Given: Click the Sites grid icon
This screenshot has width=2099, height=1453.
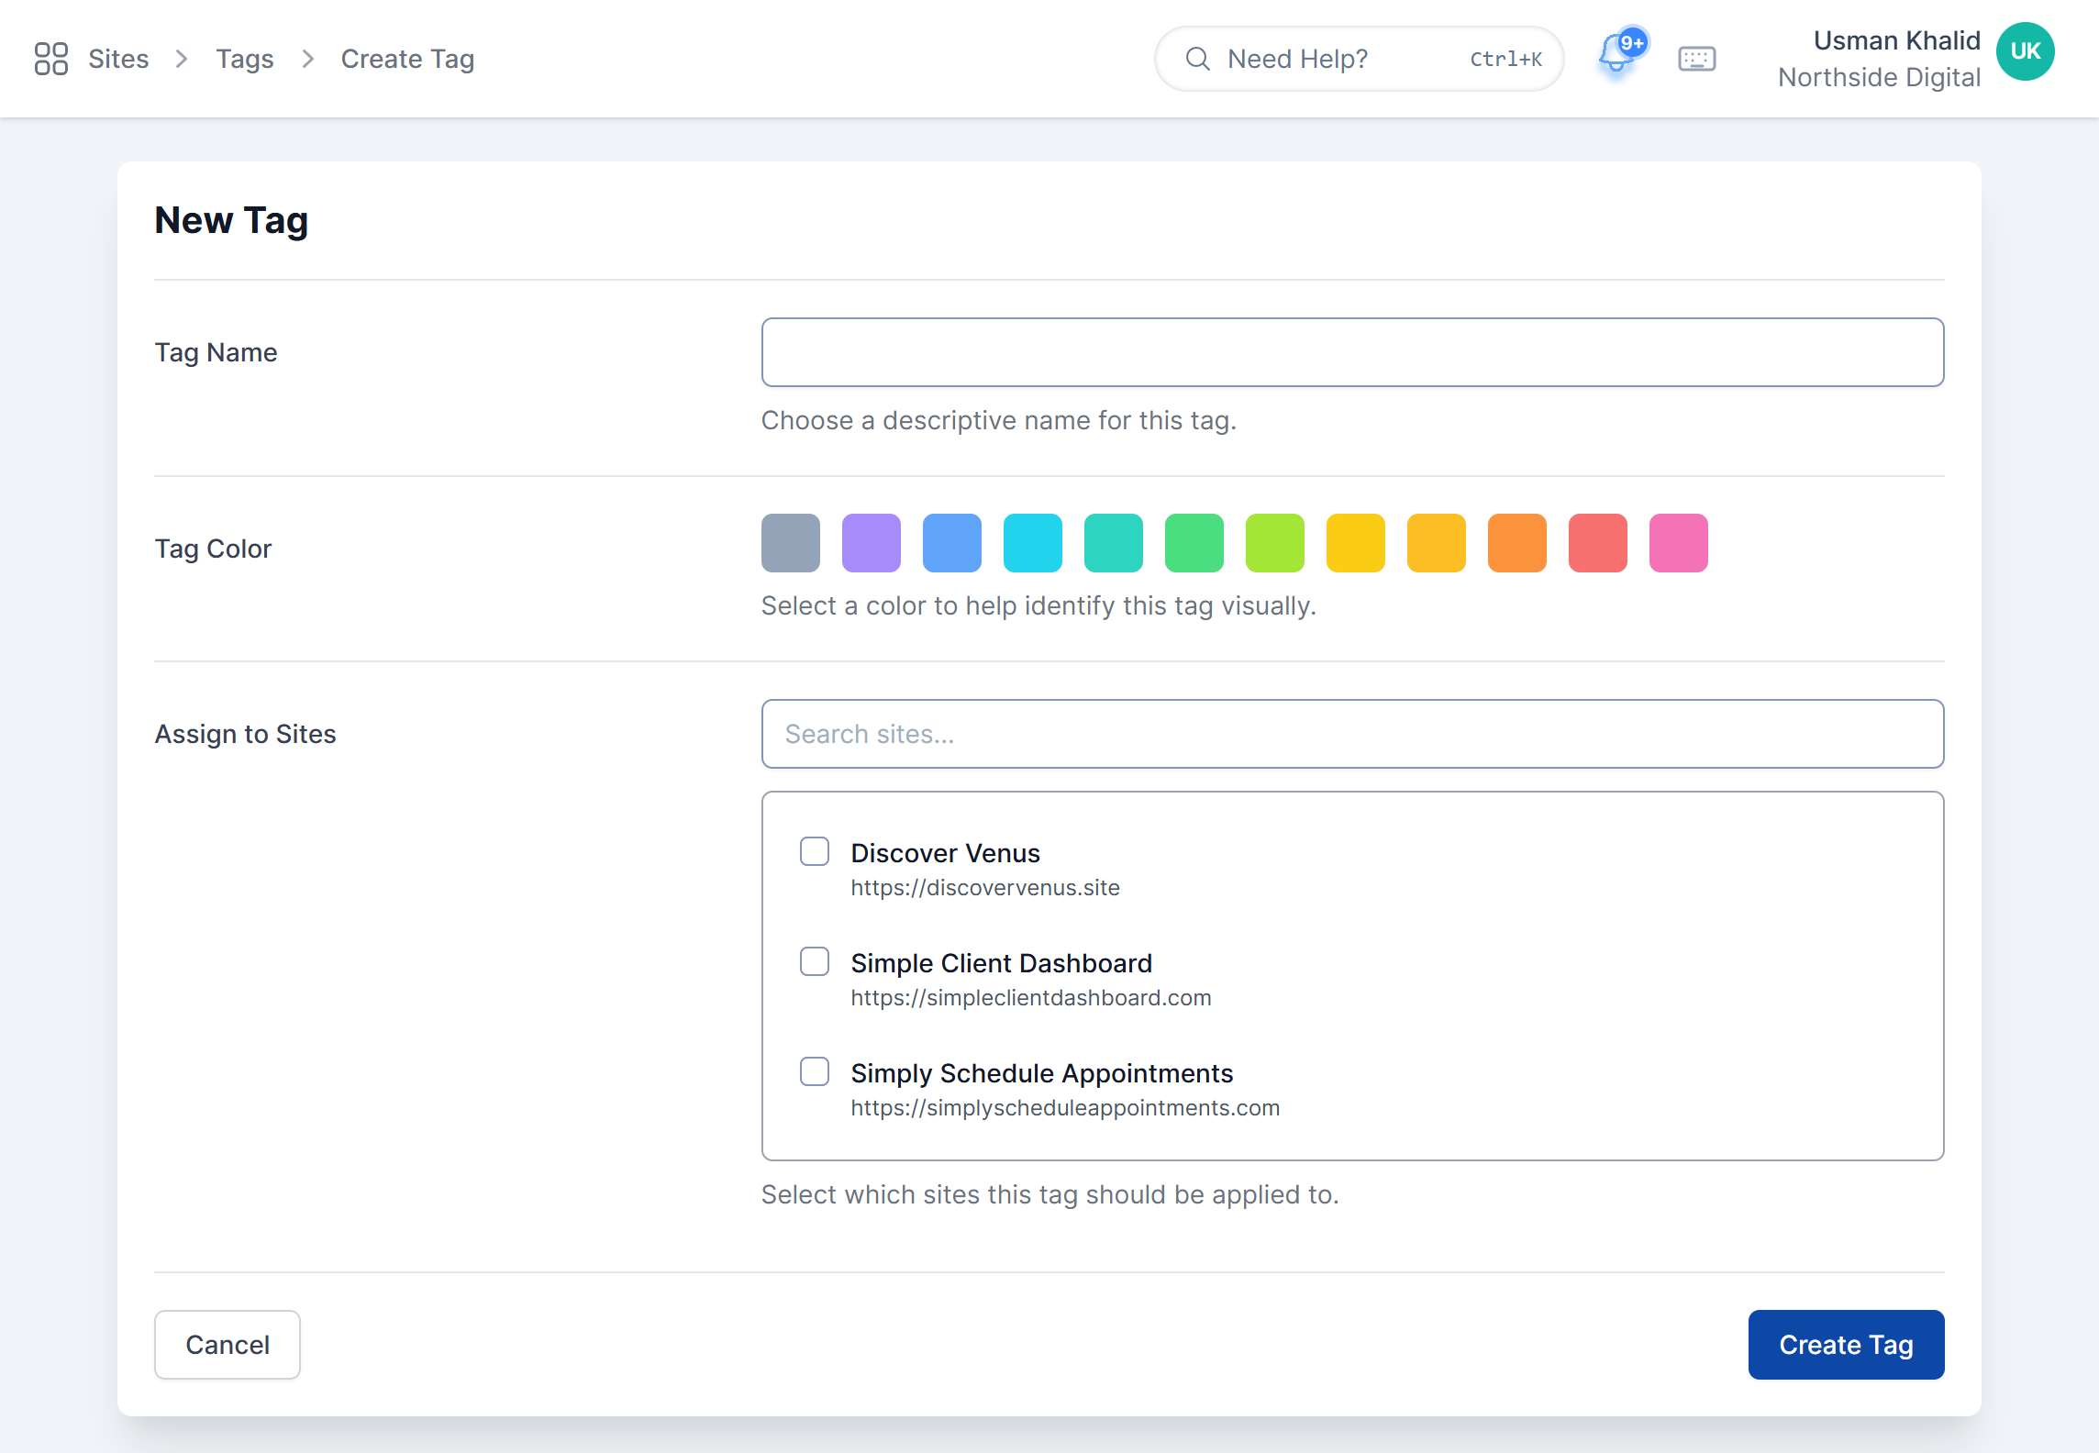Looking at the screenshot, I should 51,59.
